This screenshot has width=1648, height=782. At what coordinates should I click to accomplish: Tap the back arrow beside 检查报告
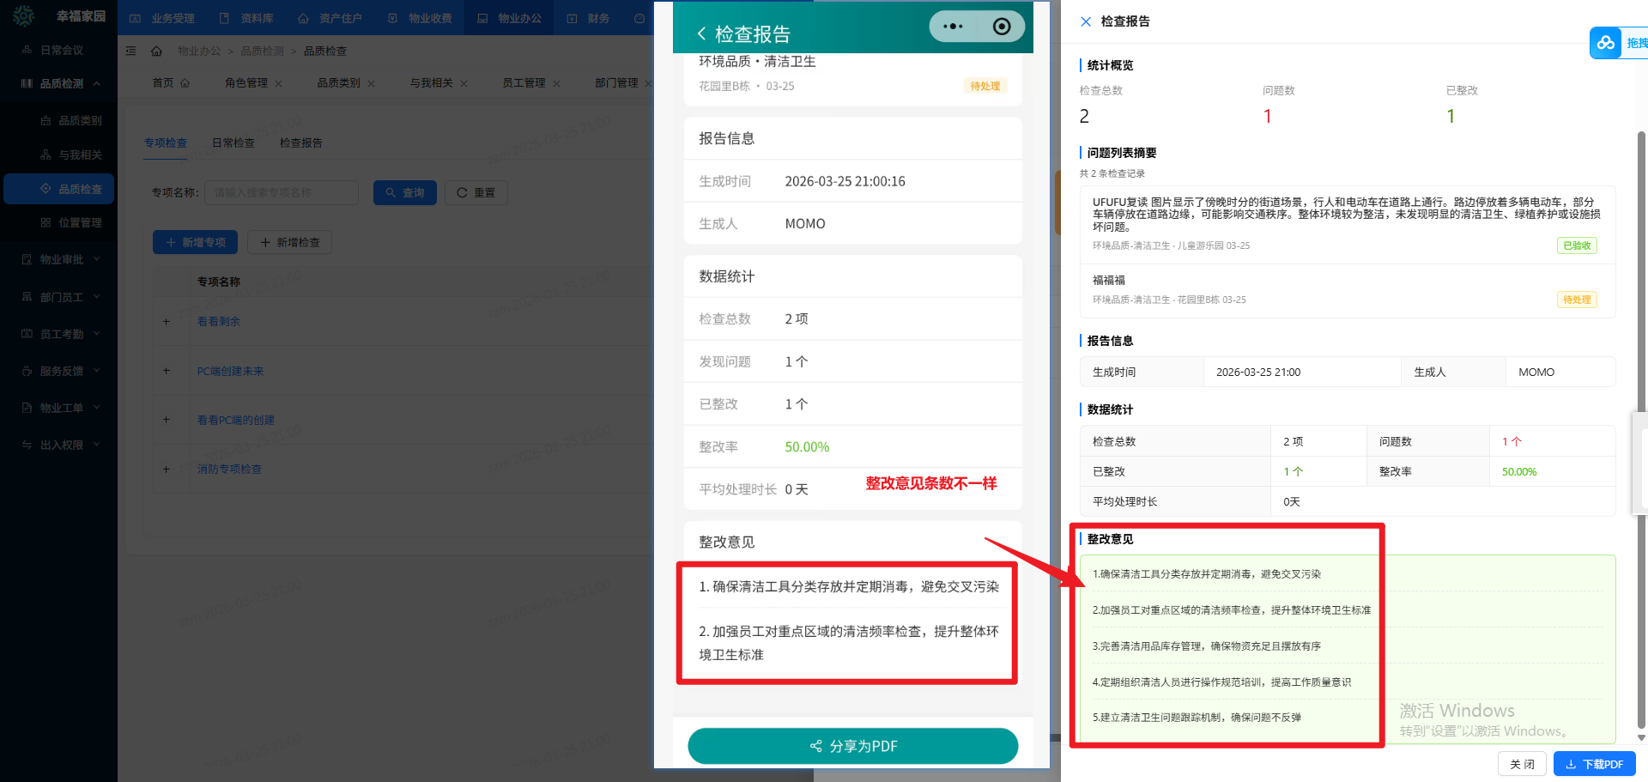click(x=701, y=33)
